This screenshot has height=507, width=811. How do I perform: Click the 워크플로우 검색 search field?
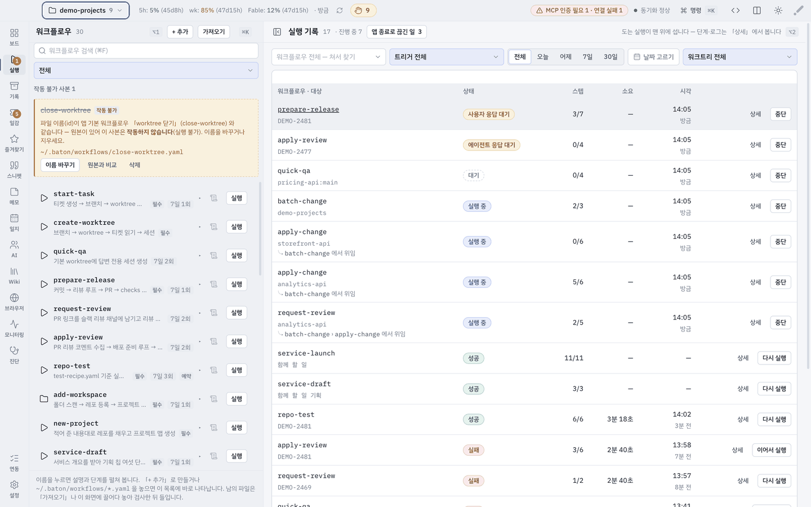[146, 51]
